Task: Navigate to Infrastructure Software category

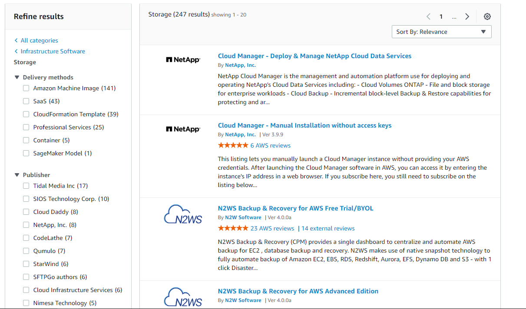Action: coord(53,51)
